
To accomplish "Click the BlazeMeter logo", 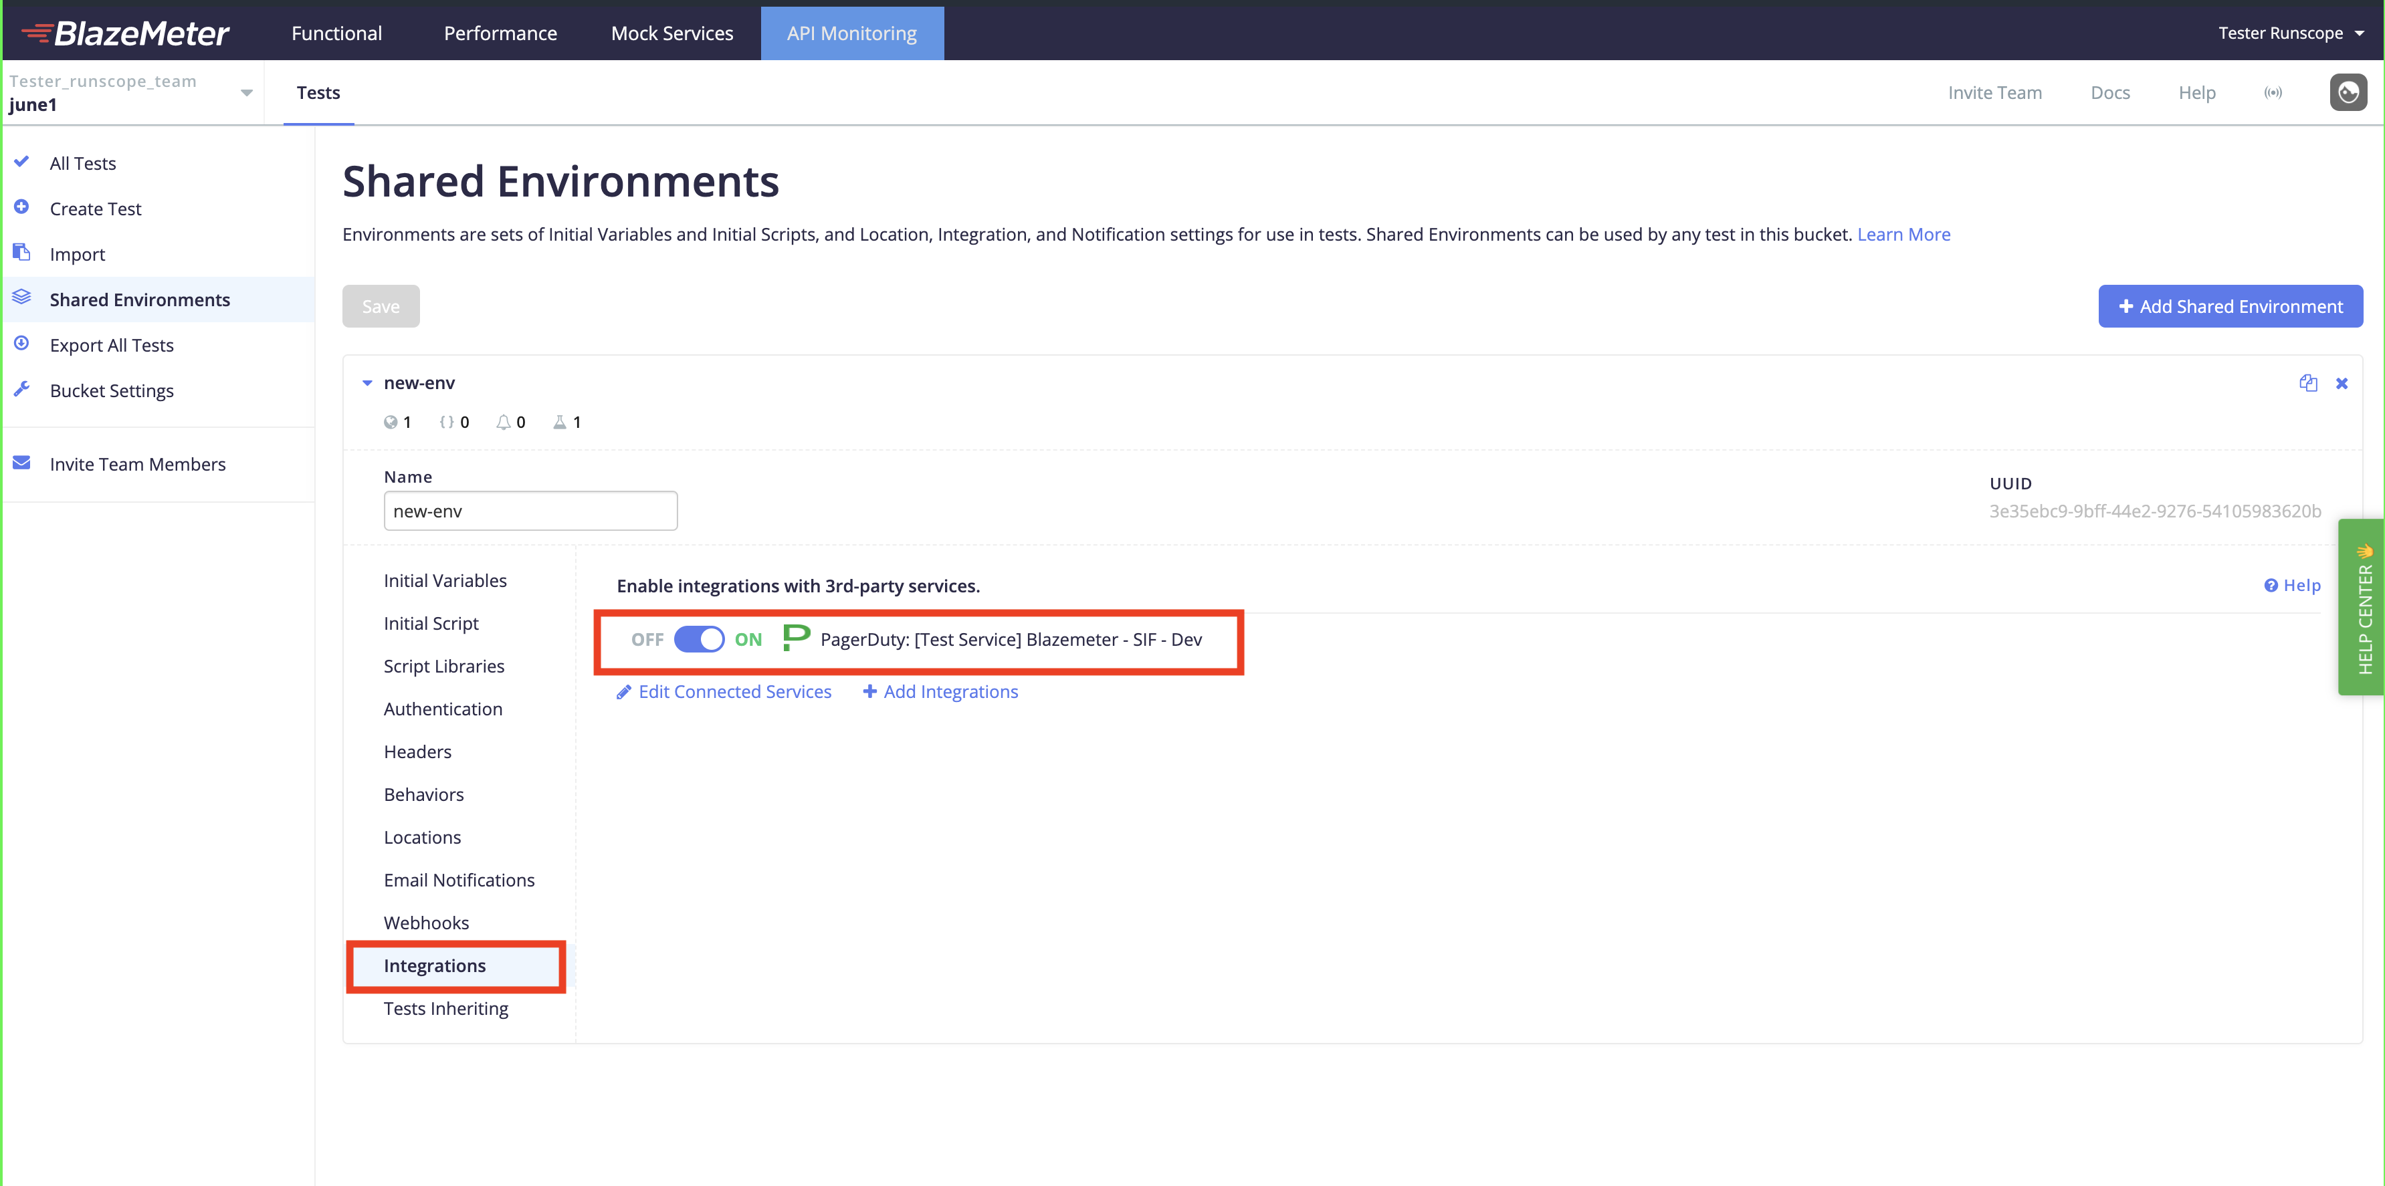I will (126, 33).
